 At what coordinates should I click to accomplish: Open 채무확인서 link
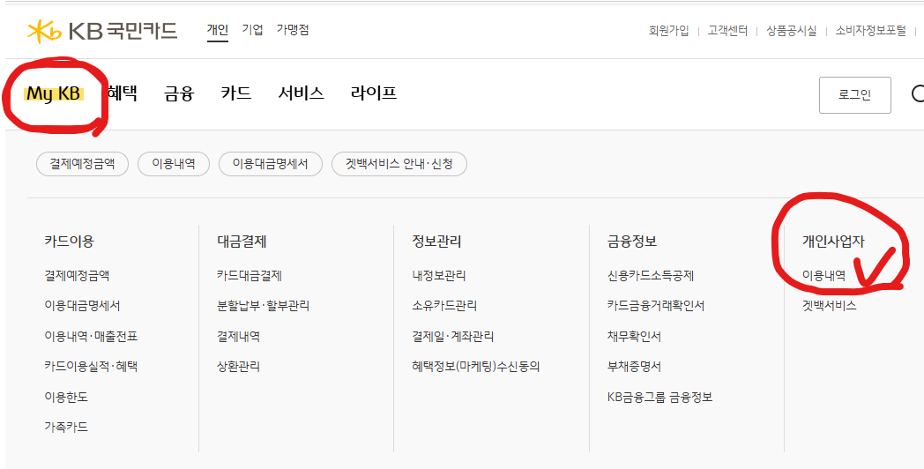point(634,336)
